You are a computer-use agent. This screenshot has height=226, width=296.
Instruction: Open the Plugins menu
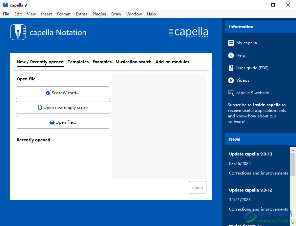click(x=99, y=14)
